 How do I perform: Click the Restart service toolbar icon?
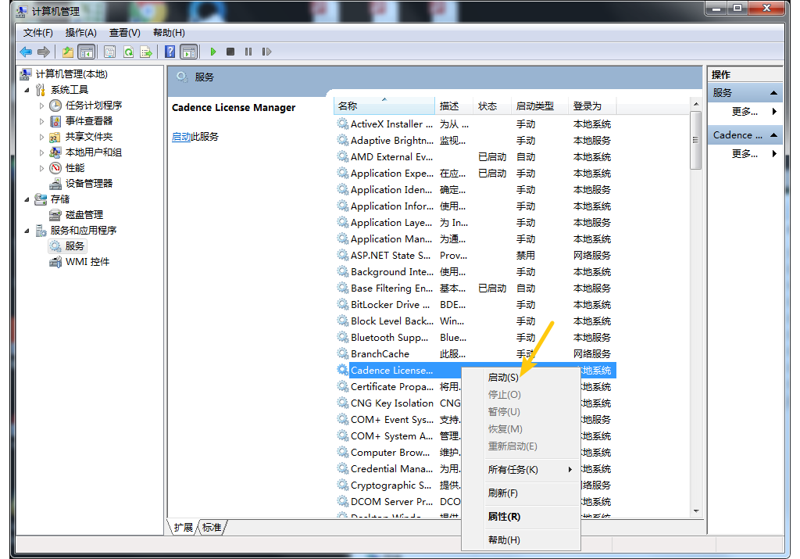point(266,52)
